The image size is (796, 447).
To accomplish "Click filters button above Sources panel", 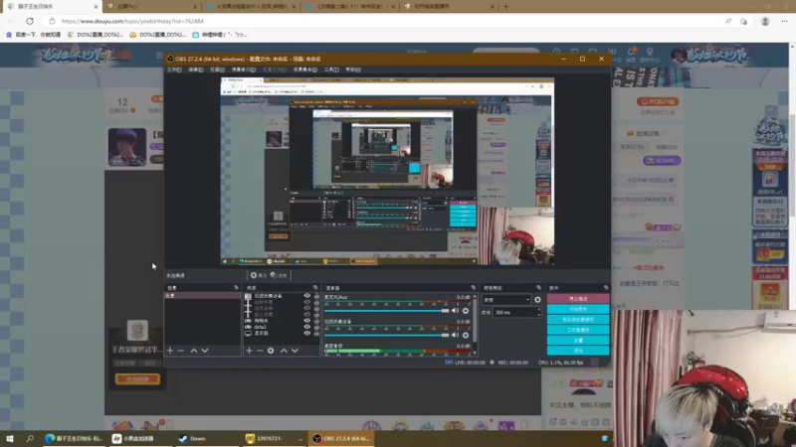I will click(279, 275).
